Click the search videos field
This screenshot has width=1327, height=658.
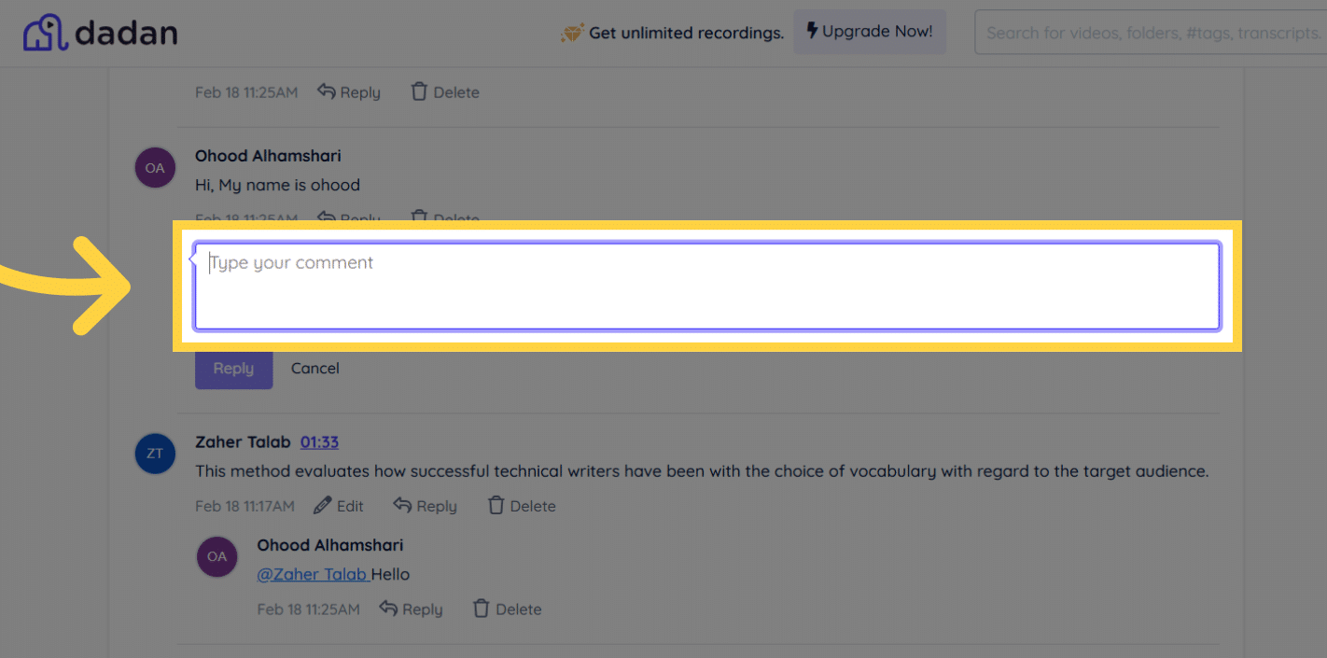coord(1148,31)
